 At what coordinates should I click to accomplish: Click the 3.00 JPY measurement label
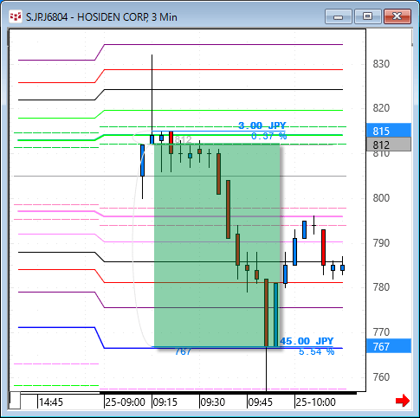pyautogui.click(x=262, y=125)
